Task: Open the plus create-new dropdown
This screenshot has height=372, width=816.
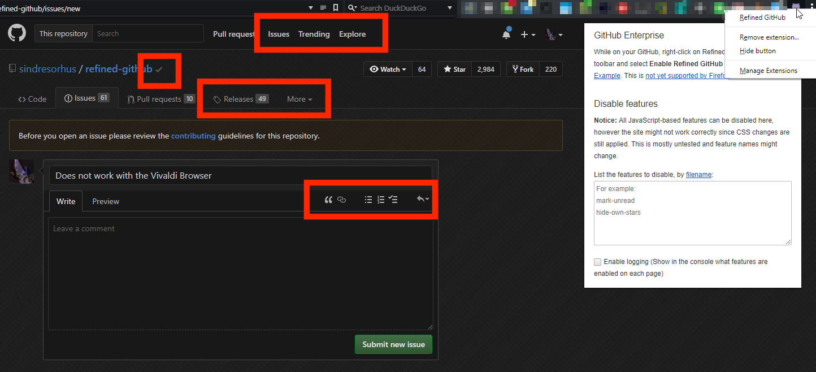Action: [528, 34]
